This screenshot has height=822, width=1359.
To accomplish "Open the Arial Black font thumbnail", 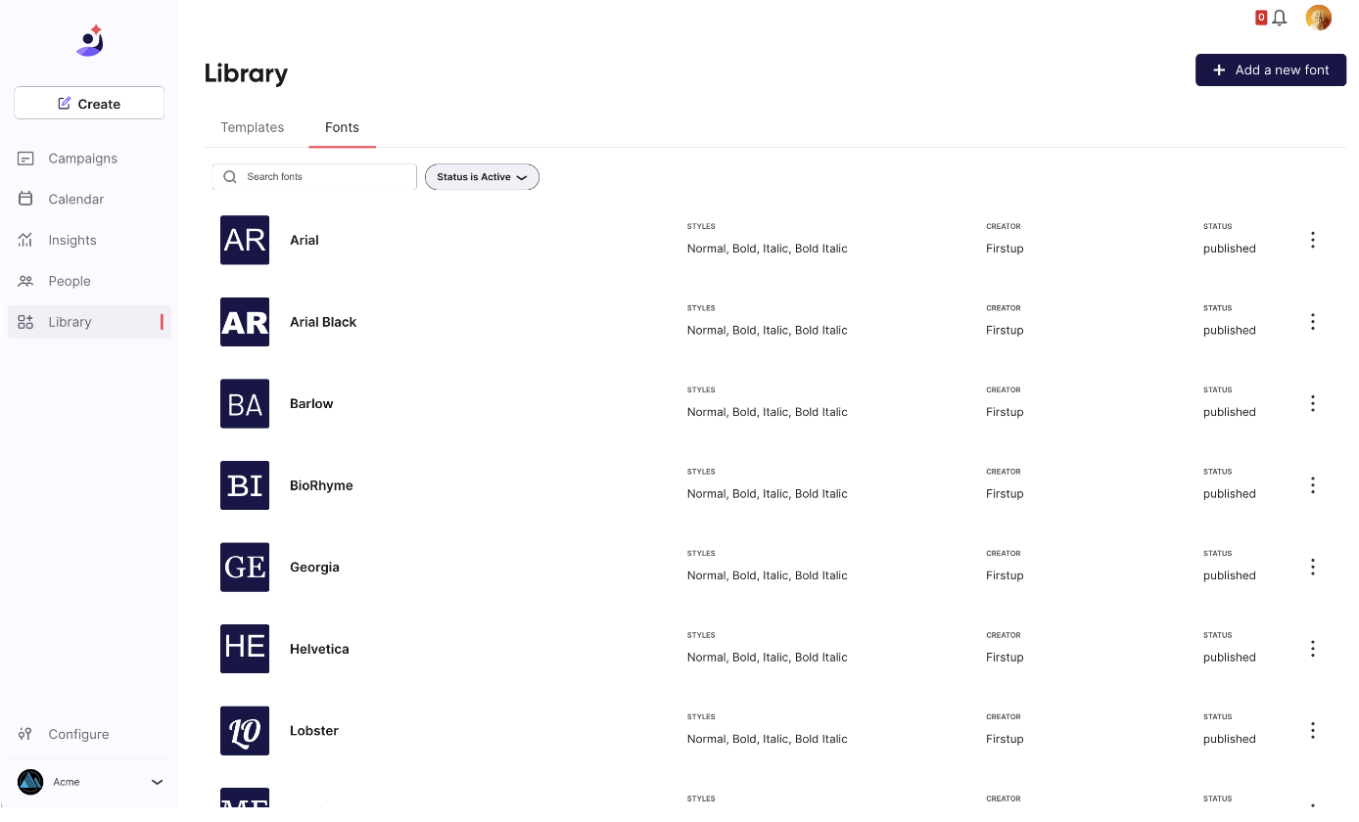I will tap(245, 322).
